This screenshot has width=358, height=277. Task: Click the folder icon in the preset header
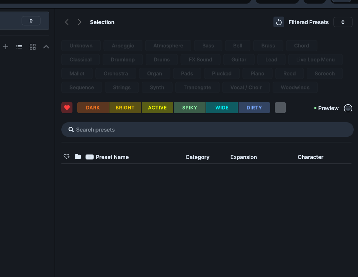[78, 157]
